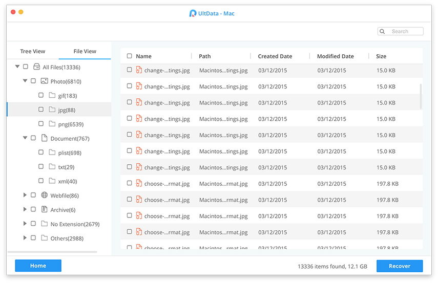Click the All Files drive icon
Viewport: 438px width, 283px height.
point(36,67)
